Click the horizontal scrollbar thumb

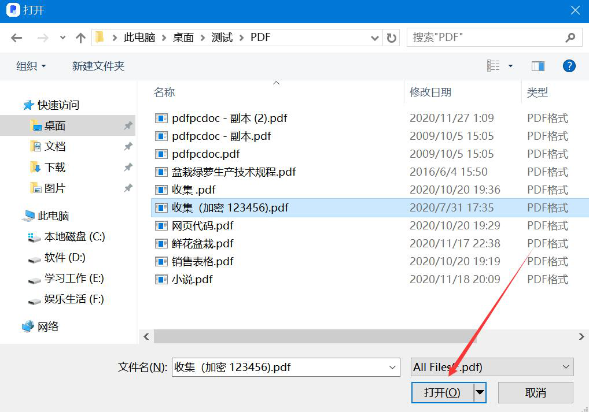click(x=315, y=336)
